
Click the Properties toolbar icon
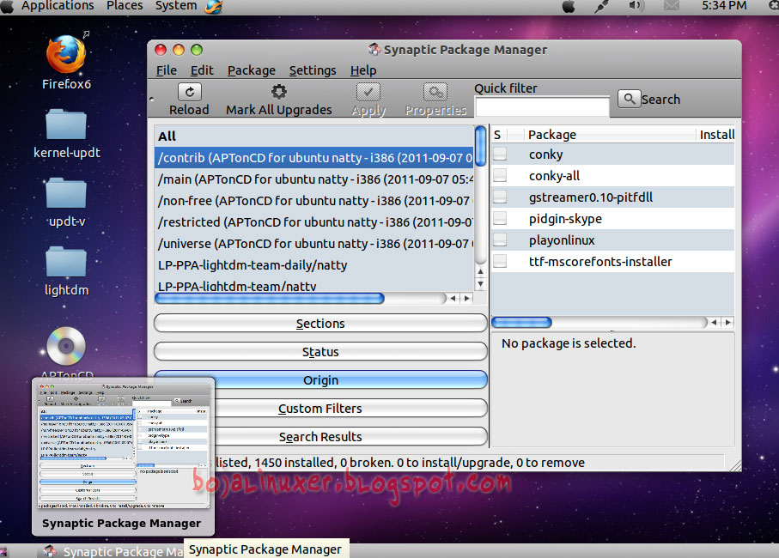pos(435,92)
